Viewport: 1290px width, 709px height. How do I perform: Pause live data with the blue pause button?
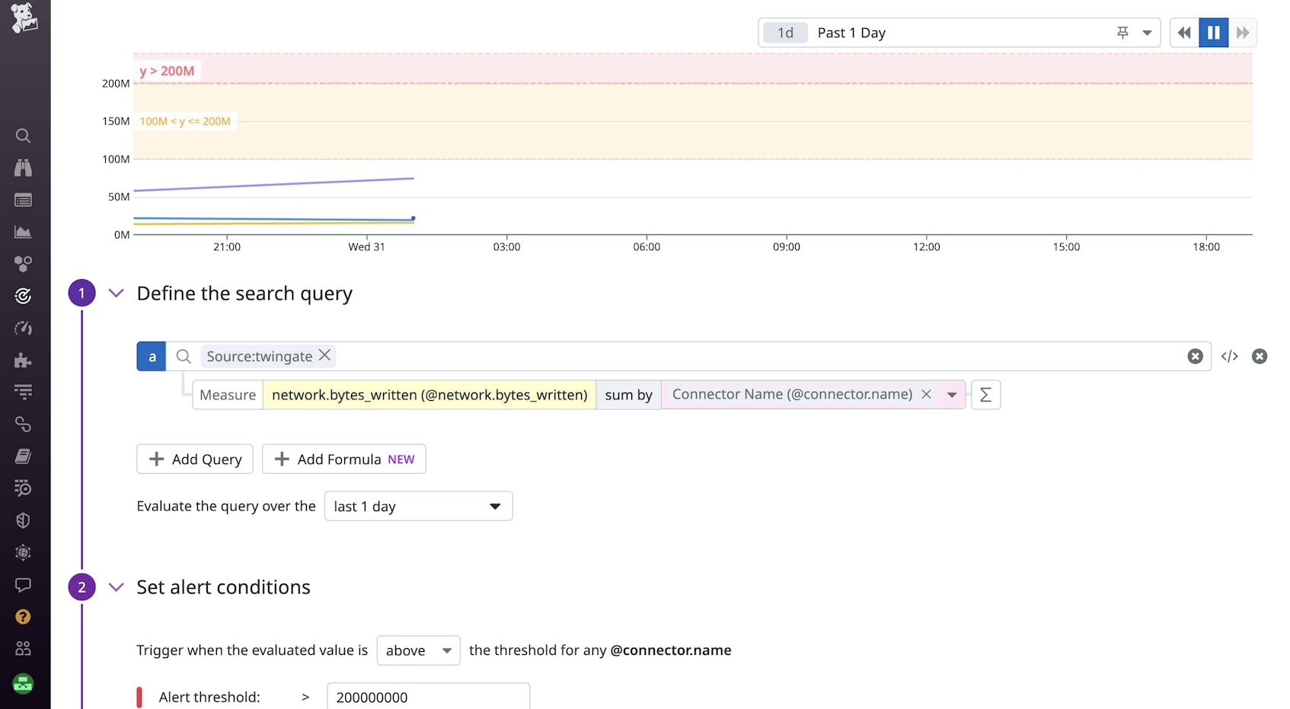(1213, 33)
